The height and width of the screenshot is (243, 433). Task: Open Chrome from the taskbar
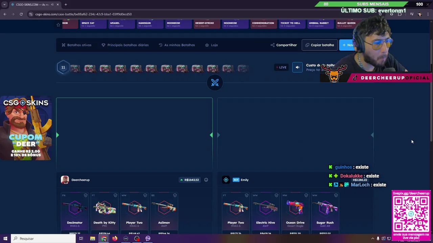point(104,239)
